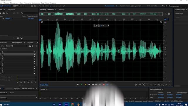Show the spectral frequency display icon
The width and height of the screenshot is (188, 106).
[32, 6]
